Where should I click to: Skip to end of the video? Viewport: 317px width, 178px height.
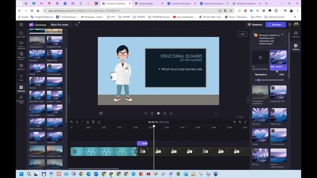tap(171, 113)
